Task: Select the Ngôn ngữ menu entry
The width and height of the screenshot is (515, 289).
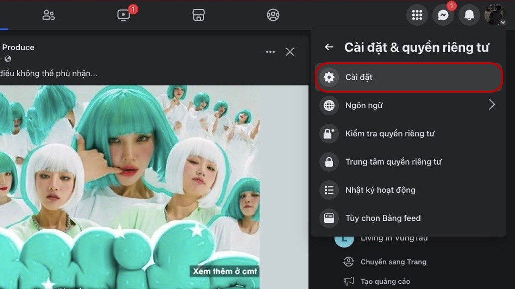Action: tap(408, 105)
